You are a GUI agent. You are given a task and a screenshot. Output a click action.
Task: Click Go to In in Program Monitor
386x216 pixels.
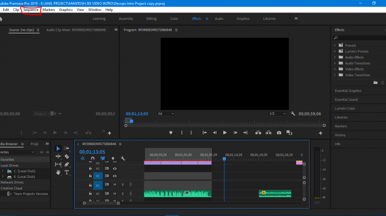(x=204, y=133)
